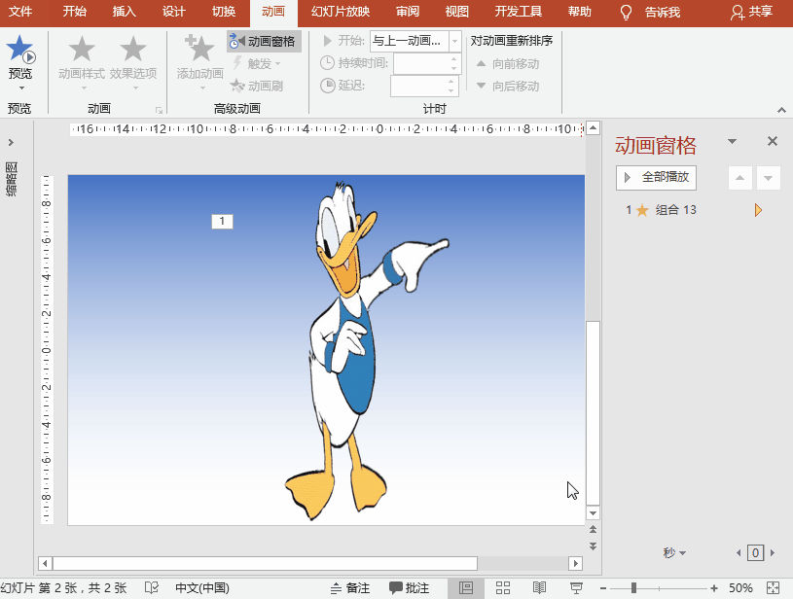Click the Move Later arrow

pos(482,86)
